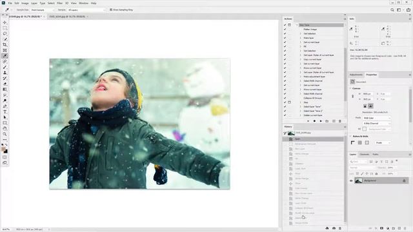Collapse the Canvas section
This screenshot has height=232, width=413.
350,88
